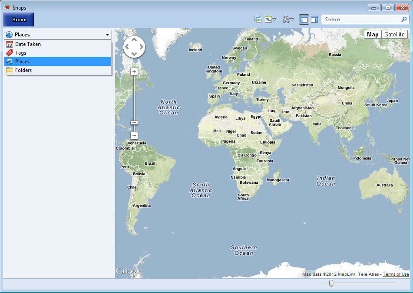413x293 pixels.
Task: Toggle the left panel layout view
Action: (304, 20)
